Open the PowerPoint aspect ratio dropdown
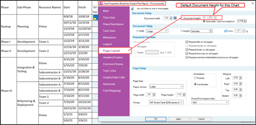 pos(210,103)
